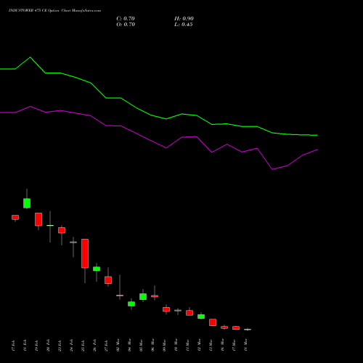The height and width of the screenshot is (363, 363).
Task: Click the '09 Mar' date label
Action: 164,345
